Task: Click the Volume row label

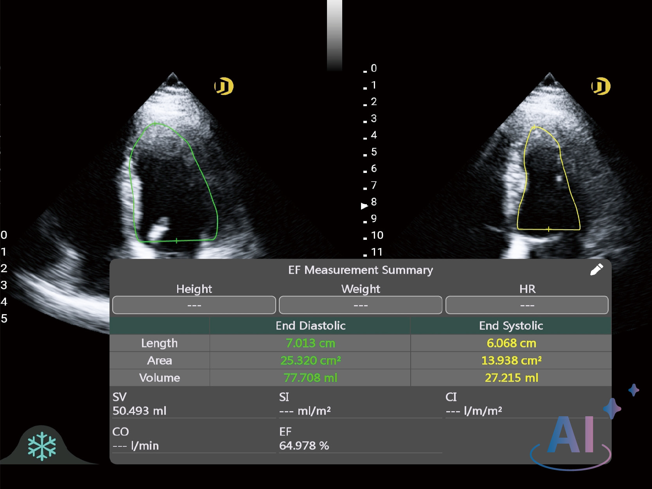Action: (x=160, y=378)
